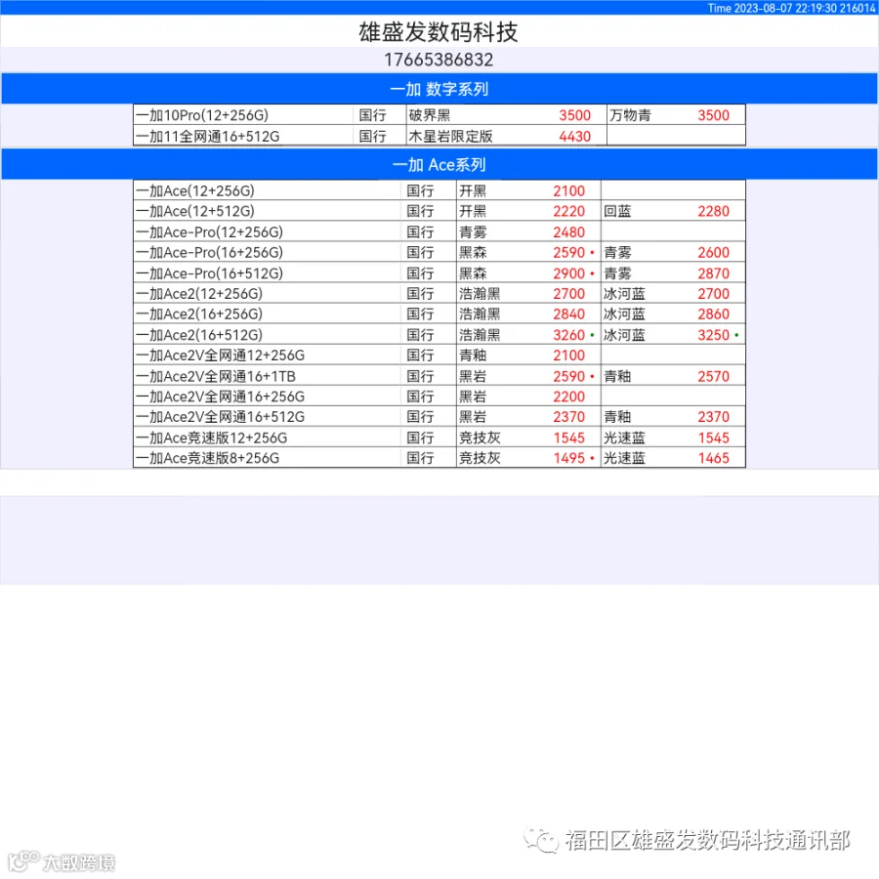This screenshot has height=879, width=879.
Task: Select 竞技灰 in the 一加Ace竞速版8+256G row
Action: click(x=480, y=458)
